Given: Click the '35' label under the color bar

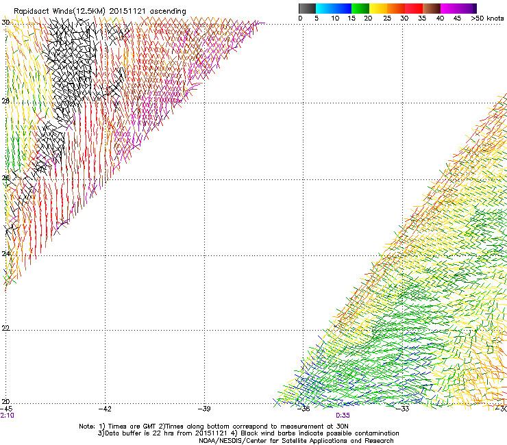Looking at the screenshot, I should (x=422, y=18).
